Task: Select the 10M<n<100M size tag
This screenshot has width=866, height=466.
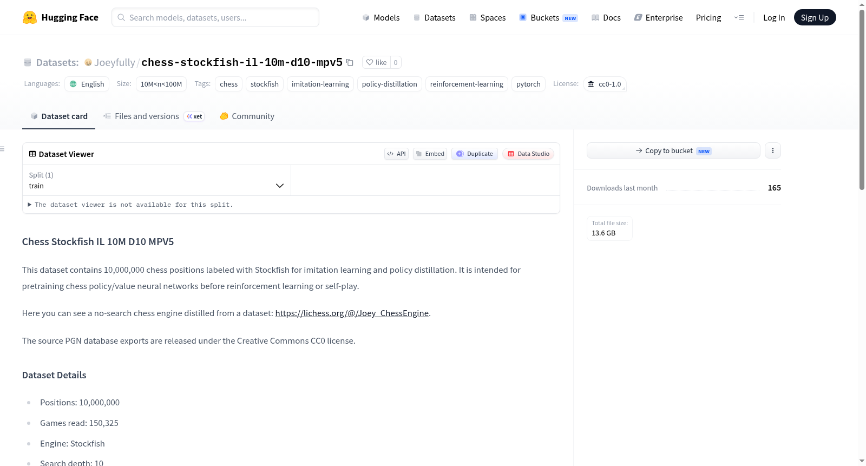Action: [161, 84]
